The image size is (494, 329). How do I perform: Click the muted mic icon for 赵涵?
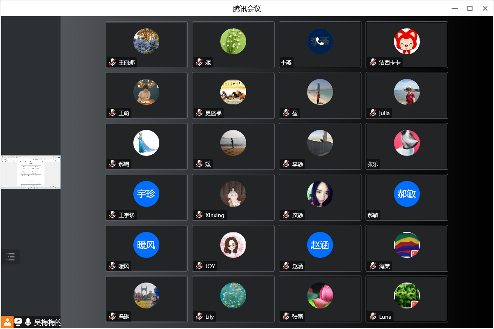click(x=286, y=266)
